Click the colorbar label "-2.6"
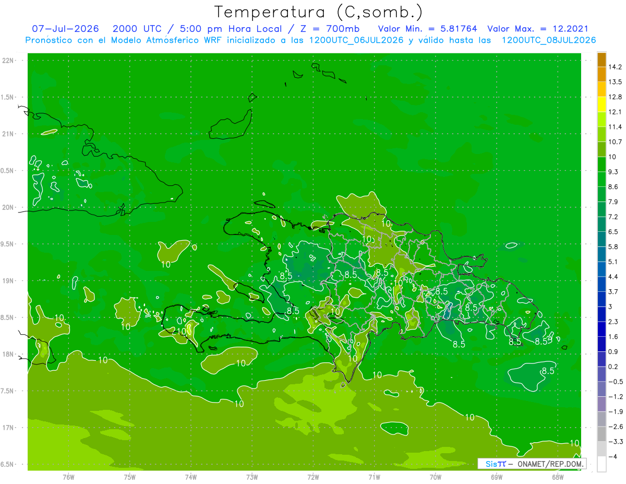The width and height of the screenshot is (626, 484). (616, 427)
